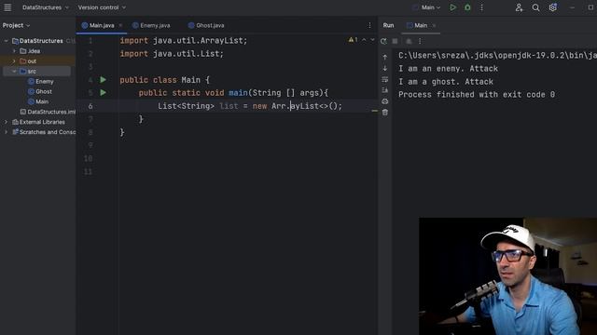Click 'Process finished with exit code 0'
Image resolution: width=597 pixels, height=335 pixels.
(477, 95)
